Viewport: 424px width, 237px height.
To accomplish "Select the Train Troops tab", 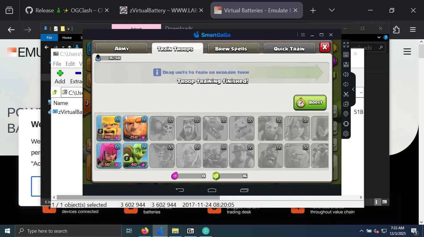I will point(177,49).
